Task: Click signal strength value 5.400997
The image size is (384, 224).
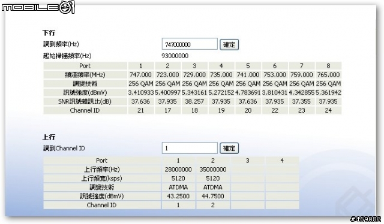Action: 168,93
